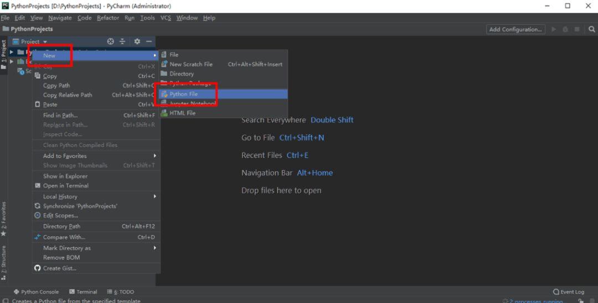Expand the first project tree node
Screen dimensions: 598x303
click(x=12, y=52)
